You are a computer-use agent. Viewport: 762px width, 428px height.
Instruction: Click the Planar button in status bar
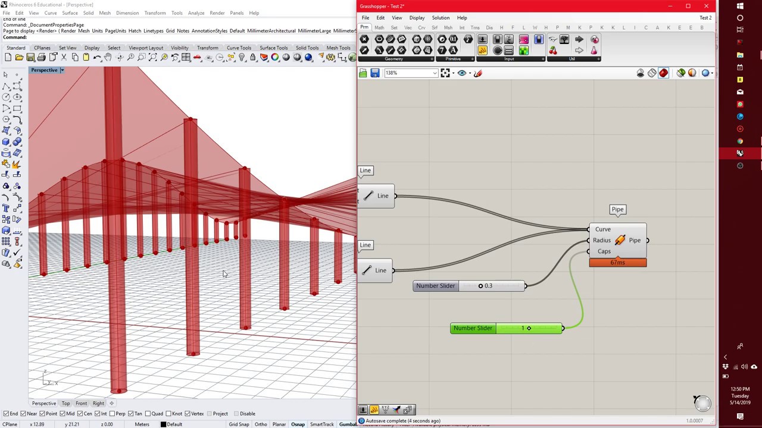(x=279, y=424)
